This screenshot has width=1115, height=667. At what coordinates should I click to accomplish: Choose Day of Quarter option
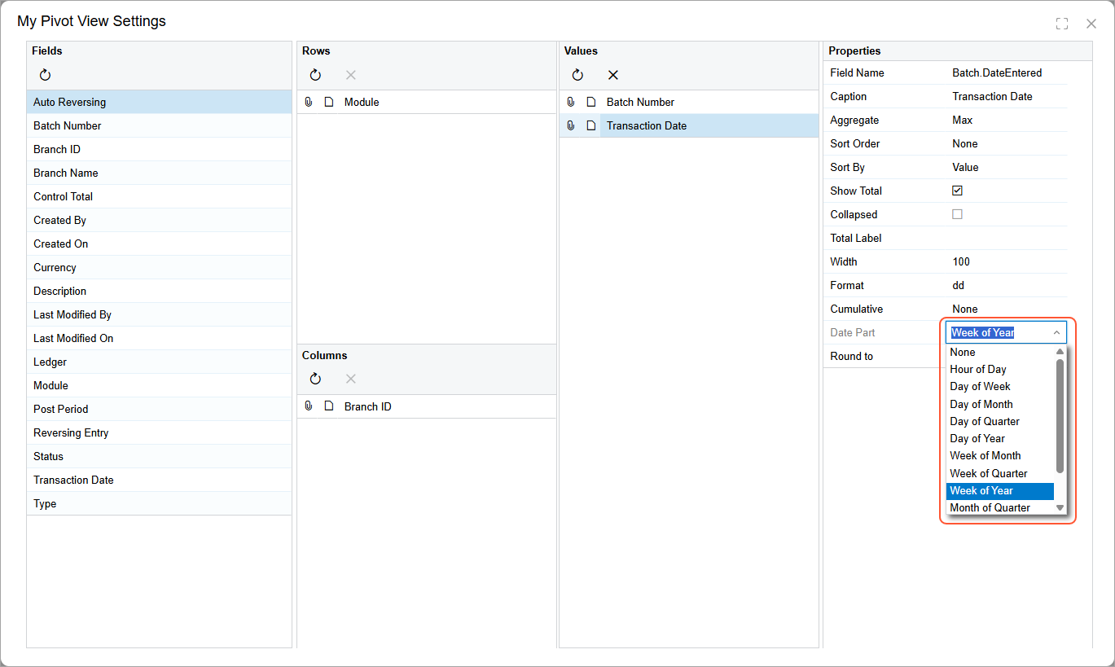click(1000, 421)
